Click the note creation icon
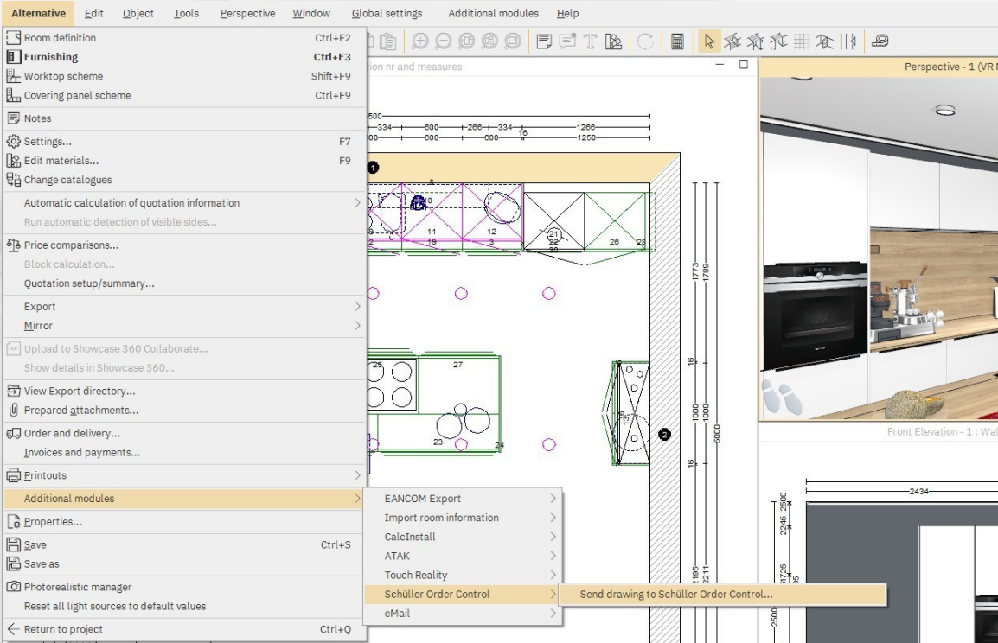998x643 pixels. pos(543,40)
